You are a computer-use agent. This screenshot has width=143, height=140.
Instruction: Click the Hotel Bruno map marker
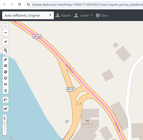coord(87,121)
